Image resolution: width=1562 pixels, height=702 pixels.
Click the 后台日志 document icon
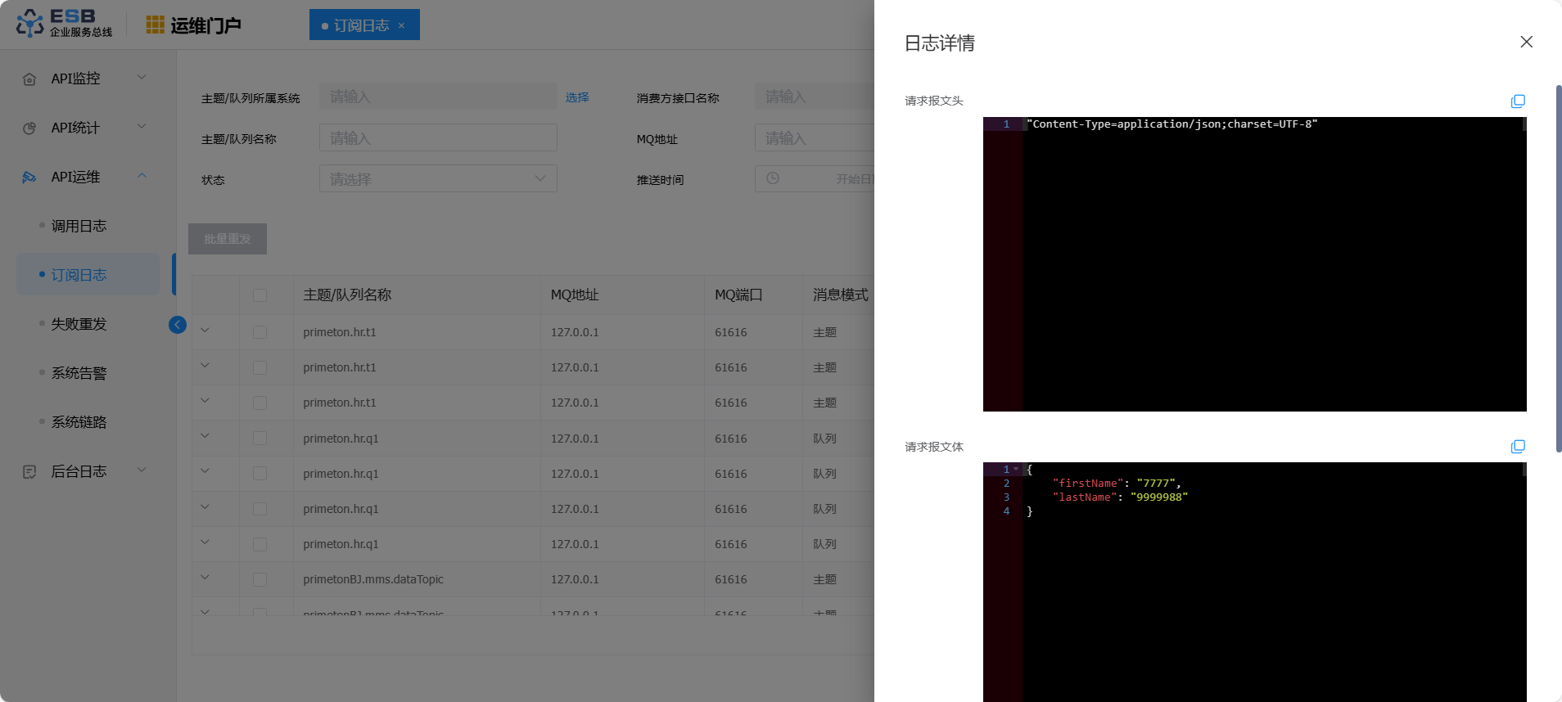point(29,472)
